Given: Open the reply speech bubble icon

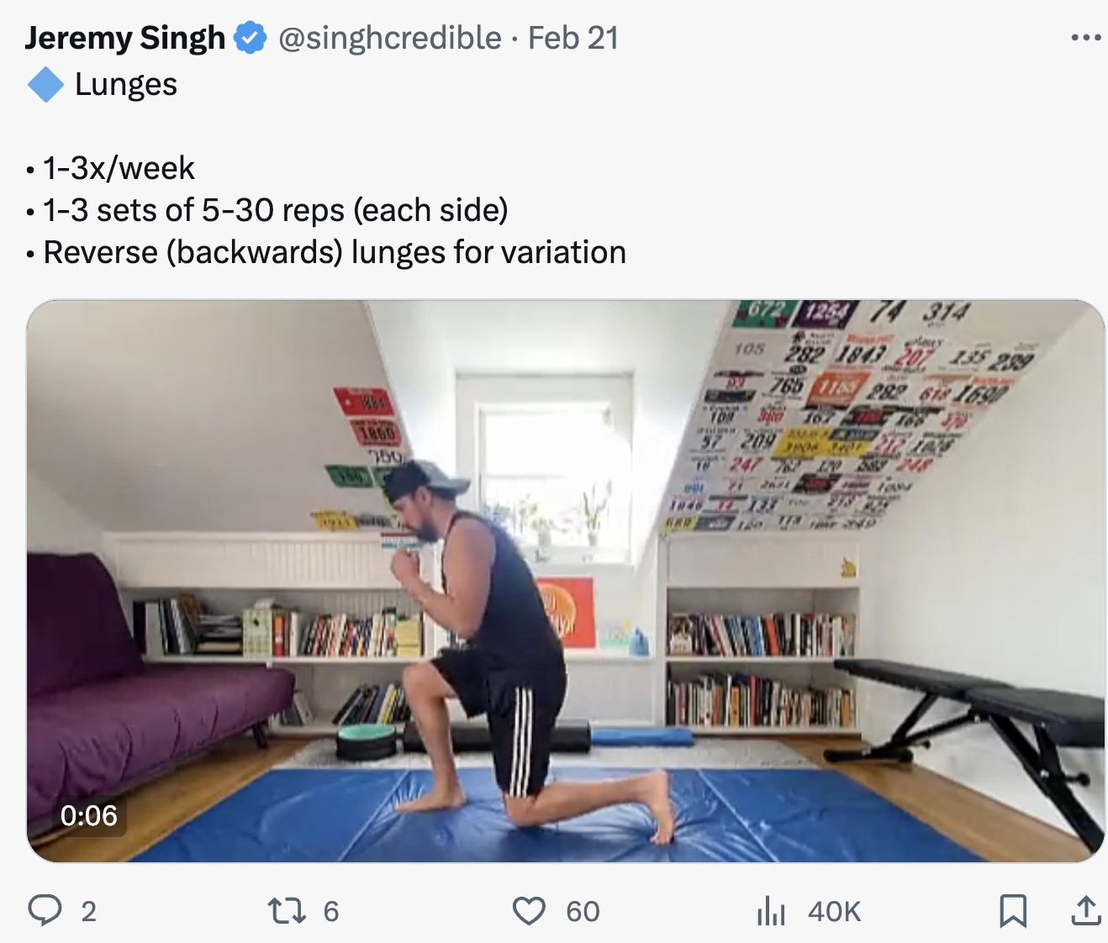Looking at the screenshot, I should 45,910.
